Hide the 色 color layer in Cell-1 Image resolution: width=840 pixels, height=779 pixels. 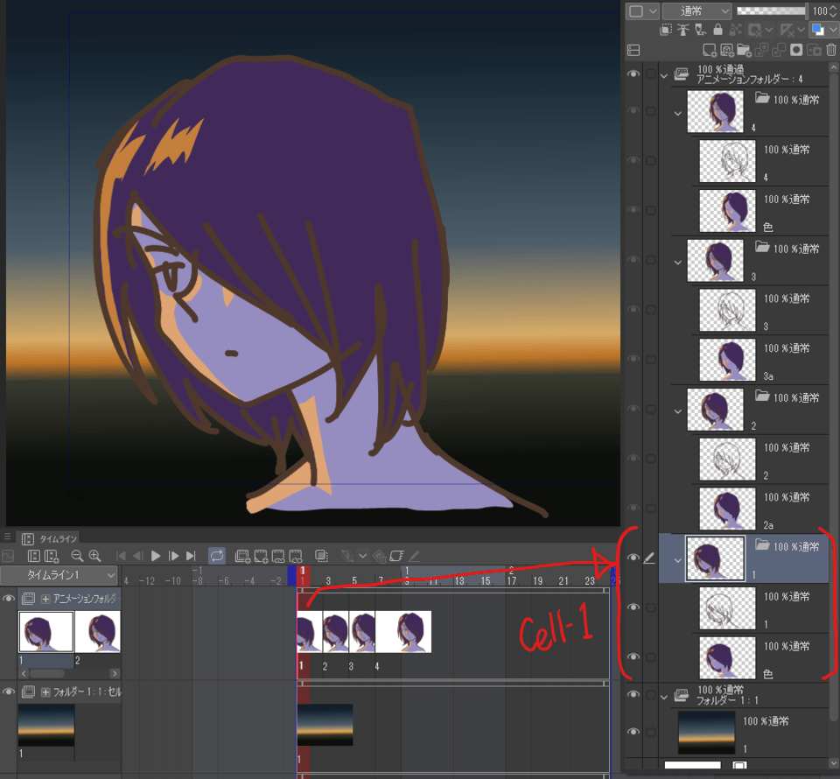634,656
